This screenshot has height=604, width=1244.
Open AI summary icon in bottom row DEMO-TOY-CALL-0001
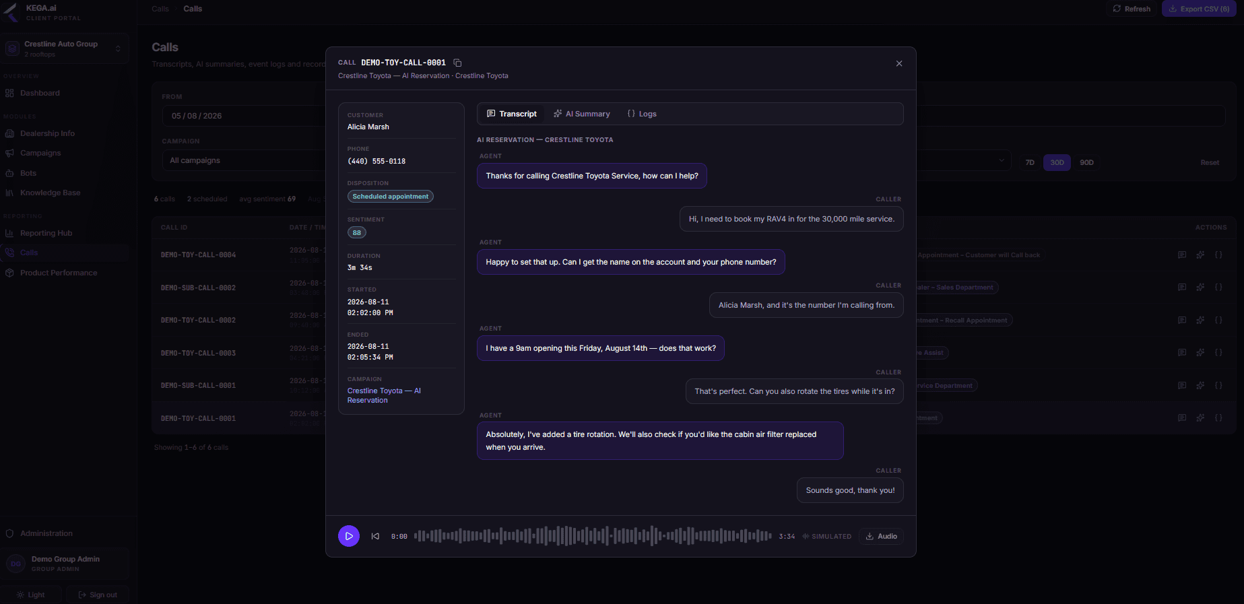point(1200,418)
